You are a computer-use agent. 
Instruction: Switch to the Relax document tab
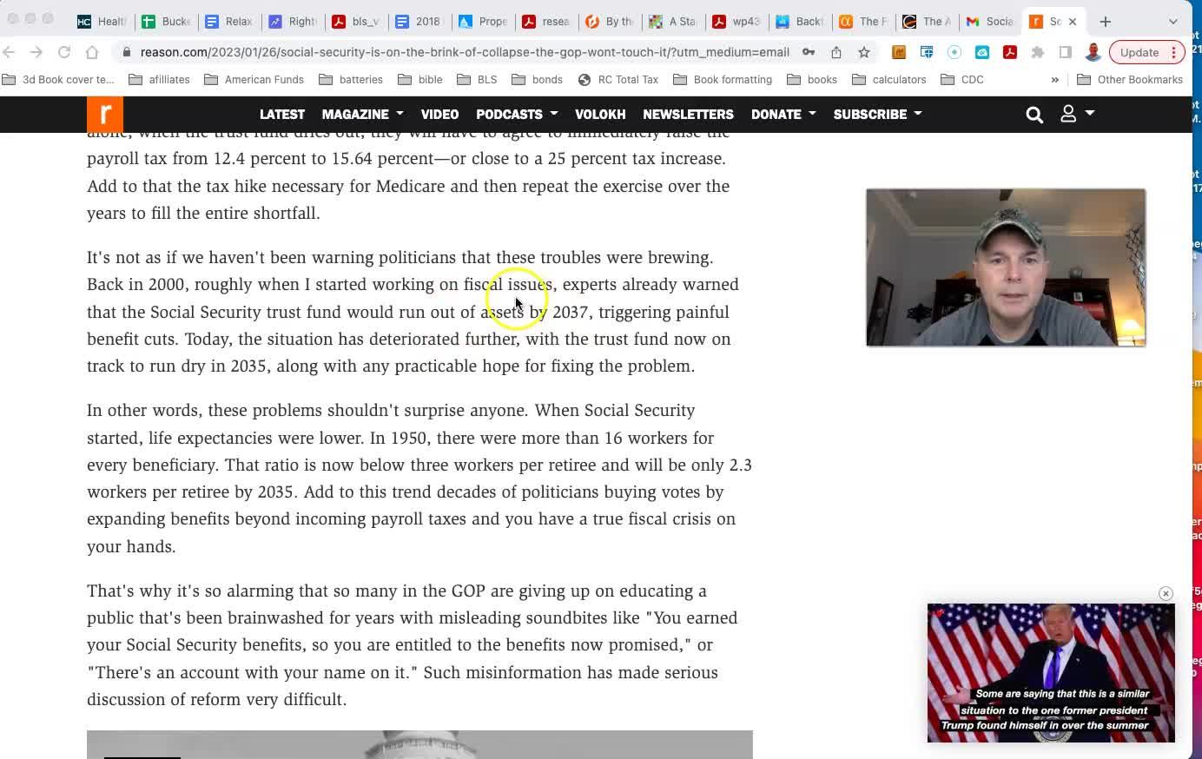coord(228,22)
